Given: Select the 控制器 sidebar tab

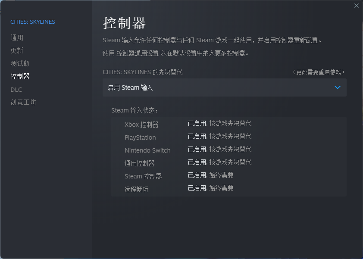Looking at the screenshot, I should (20, 77).
